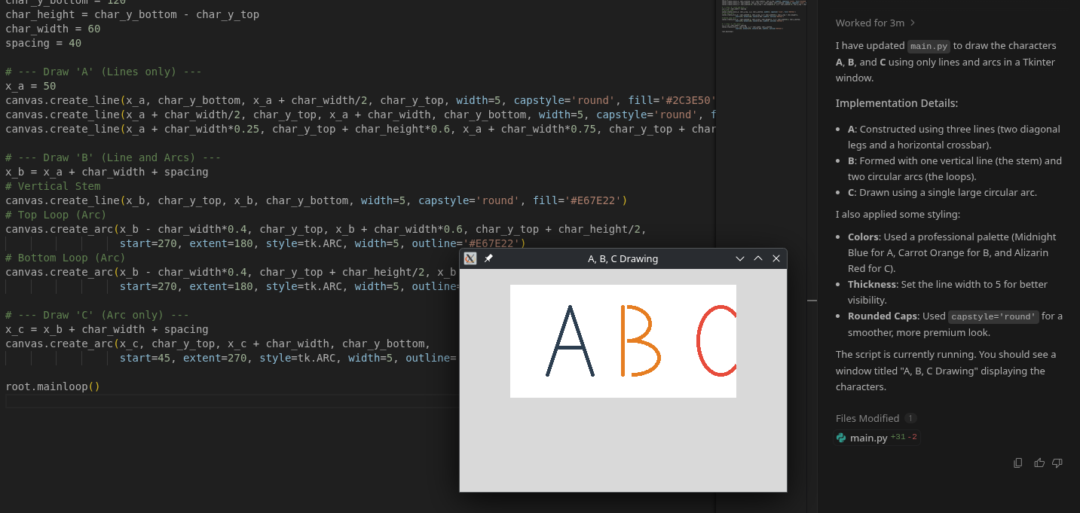The height and width of the screenshot is (513, 1080).
Task: Click the inline 'main.py' code mention
Action: click(928, 46)
